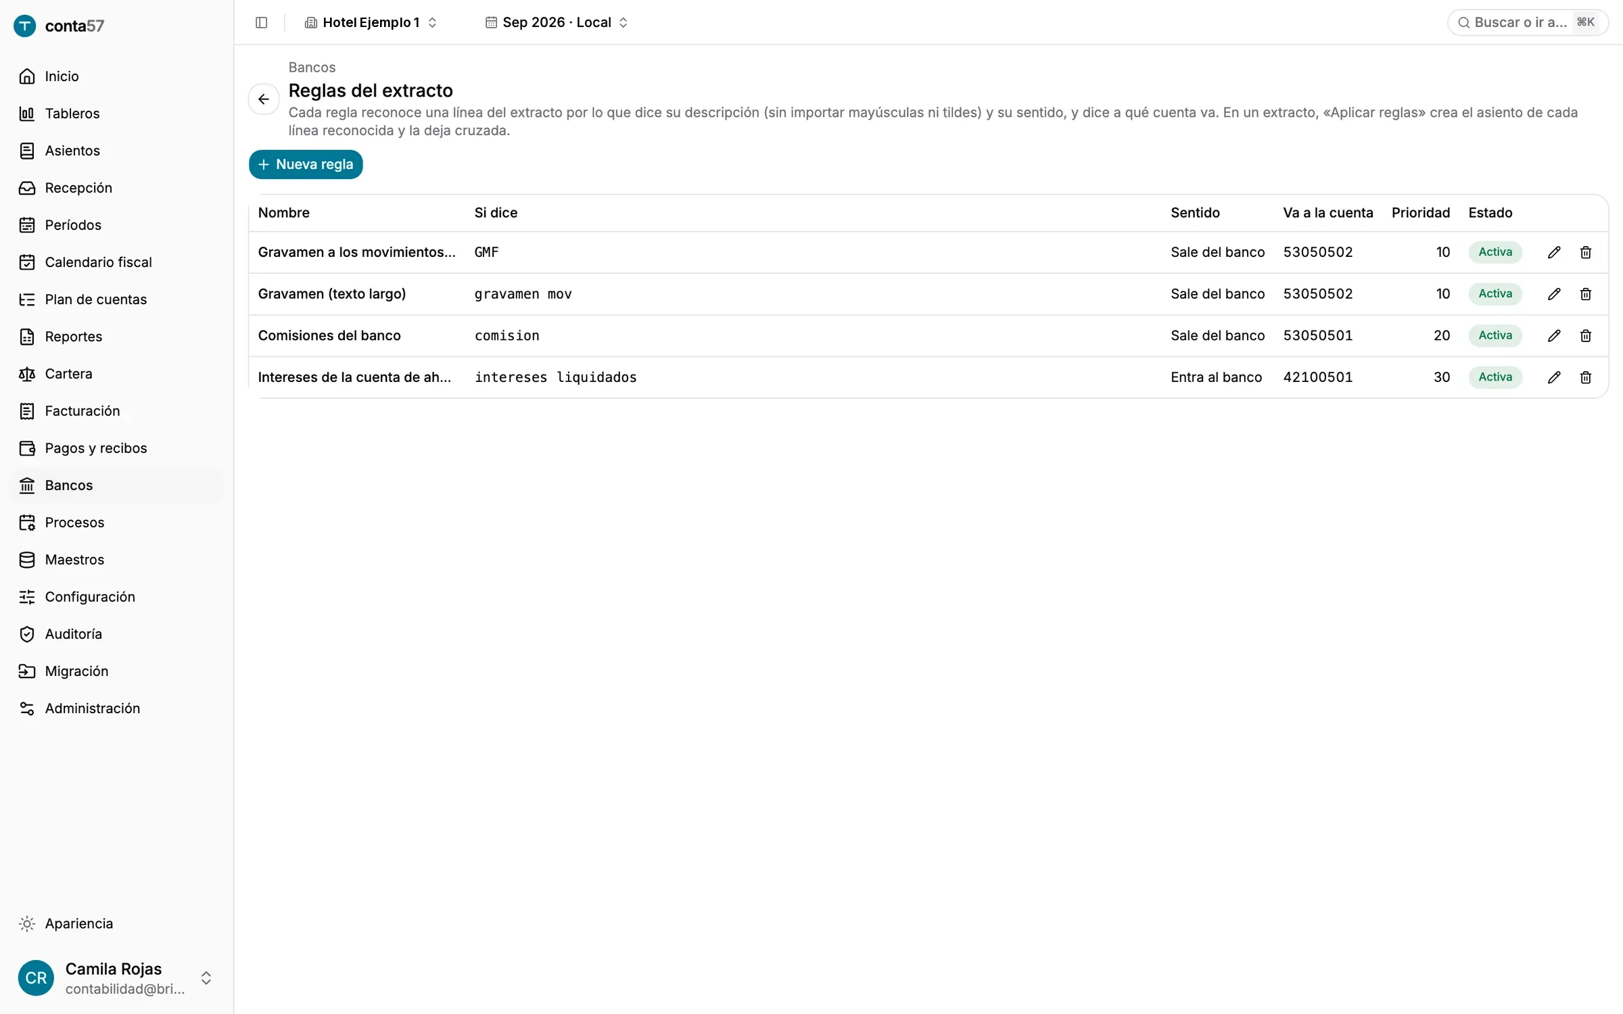Click the Buscar o ir a search field
This screenshot has width=1623, height=1014.
coord(1528,22)
